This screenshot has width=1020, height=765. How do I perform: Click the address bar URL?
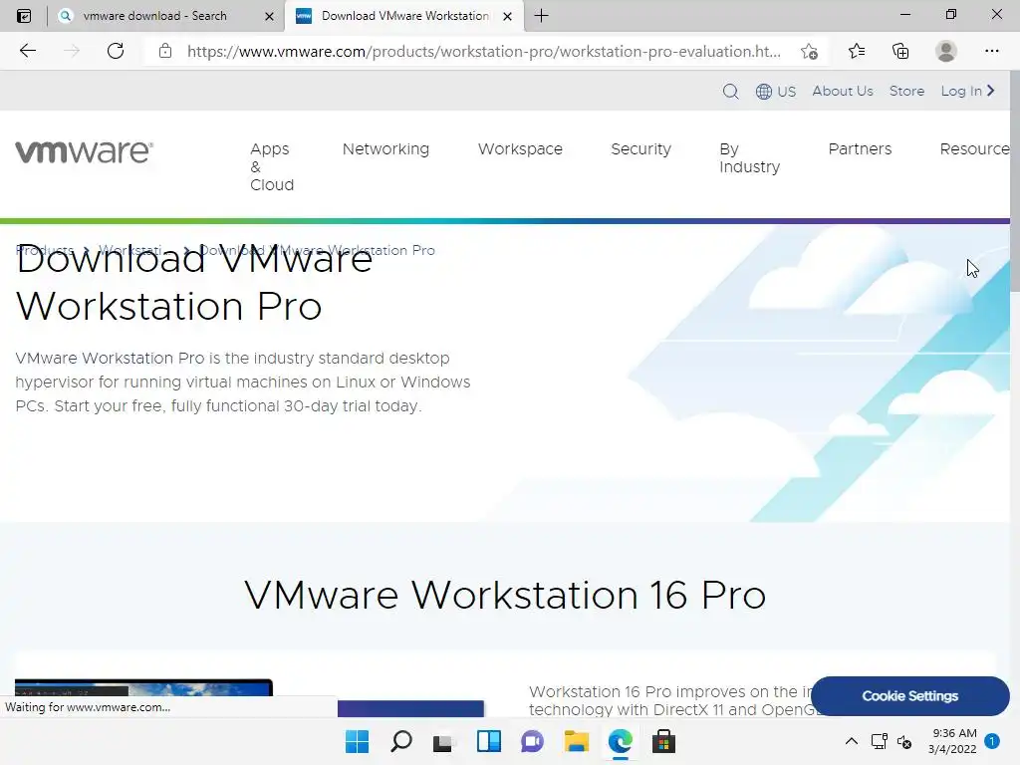483,52
